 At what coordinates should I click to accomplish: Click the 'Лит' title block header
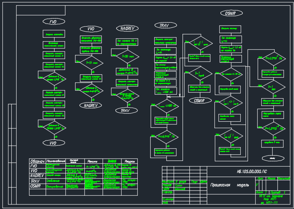tap(260, 178)
